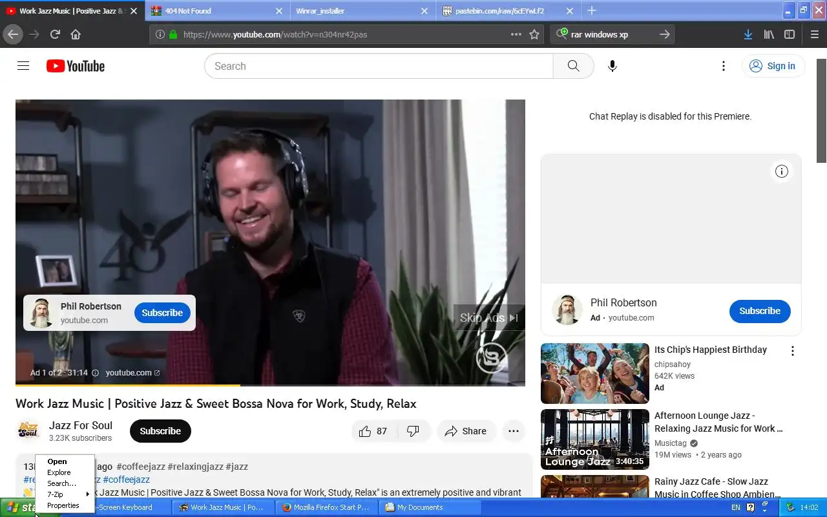
Task: Show site information via the info icon
Action: coord(160,34)
